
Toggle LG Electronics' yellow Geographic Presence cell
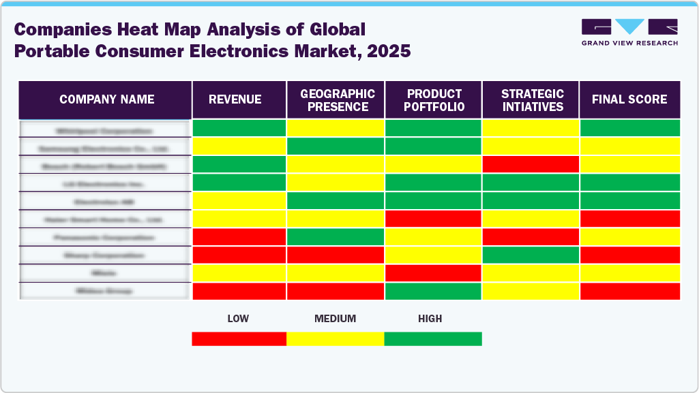pos(336,183)
